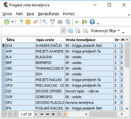Expand the filter combo box arrow
The image size is (131, 119).
tap(63, 31)
